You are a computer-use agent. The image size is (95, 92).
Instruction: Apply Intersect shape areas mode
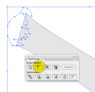point(47,67)
